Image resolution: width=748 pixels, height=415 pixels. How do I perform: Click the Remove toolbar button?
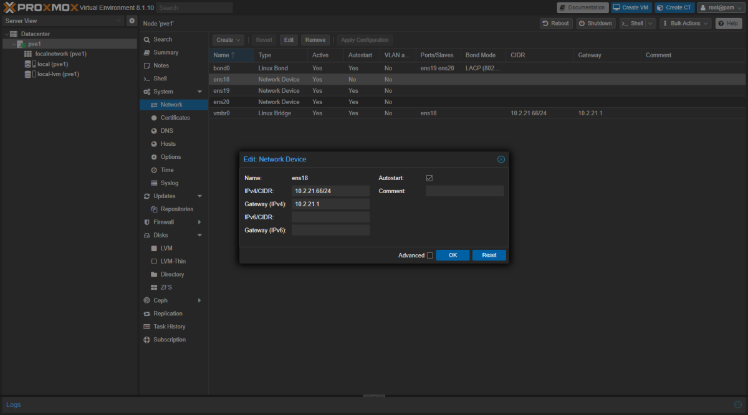tap(315, 40)
